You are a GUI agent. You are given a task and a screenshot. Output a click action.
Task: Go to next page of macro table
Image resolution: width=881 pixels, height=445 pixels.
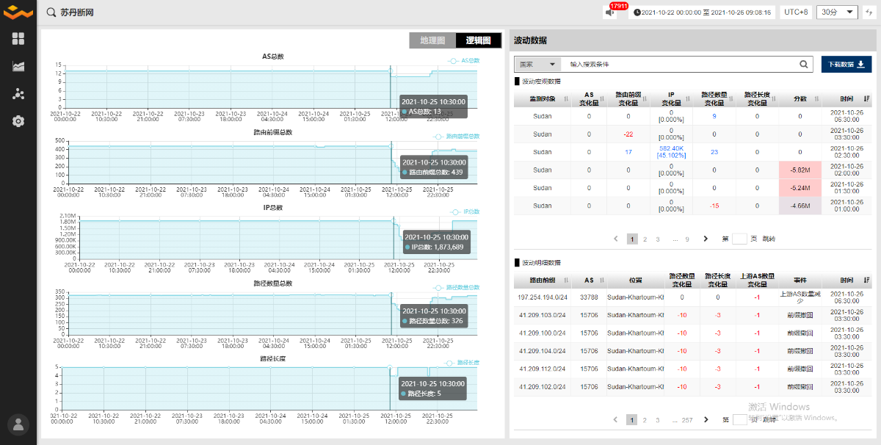706,239
